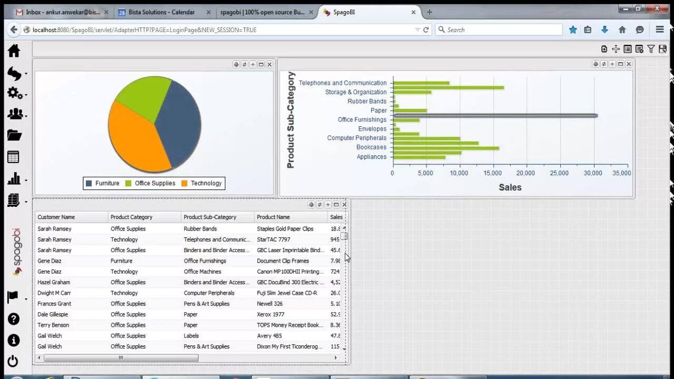Viewport: 674px width, 379px height.
Task: Open the browser downloads arrow icon
Action: pyautogui.click(x=604, y=30)
